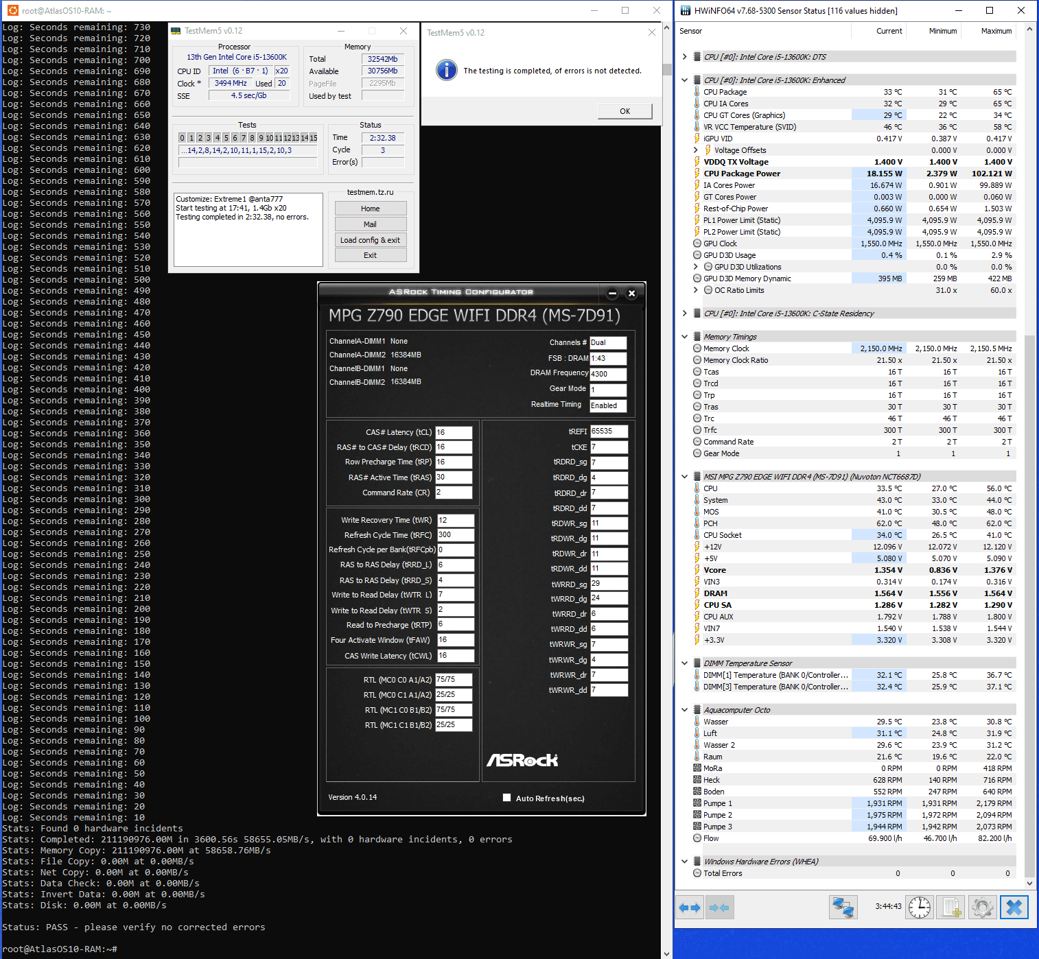
Task: Click the Maximum column header in HWiNFO
Action: [989, 31]
